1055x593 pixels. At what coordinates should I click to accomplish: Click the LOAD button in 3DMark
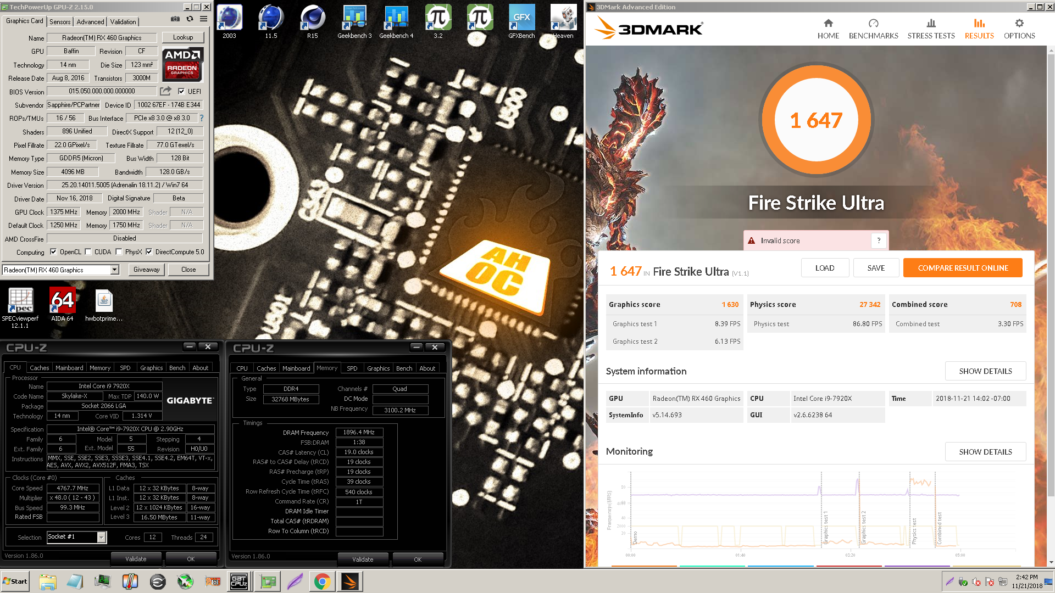(825, 268)
